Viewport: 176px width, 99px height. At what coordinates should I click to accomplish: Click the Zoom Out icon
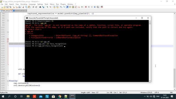50,7
